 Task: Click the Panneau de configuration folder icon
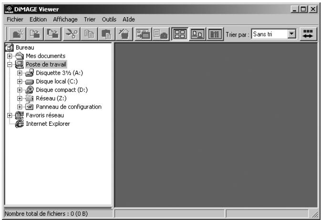pyautogui.click(x=30, y=107)
